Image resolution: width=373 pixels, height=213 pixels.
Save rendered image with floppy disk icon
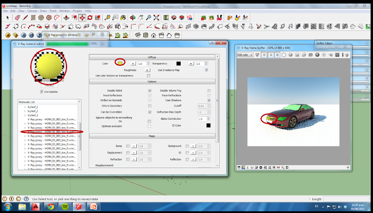pos(297,55)
